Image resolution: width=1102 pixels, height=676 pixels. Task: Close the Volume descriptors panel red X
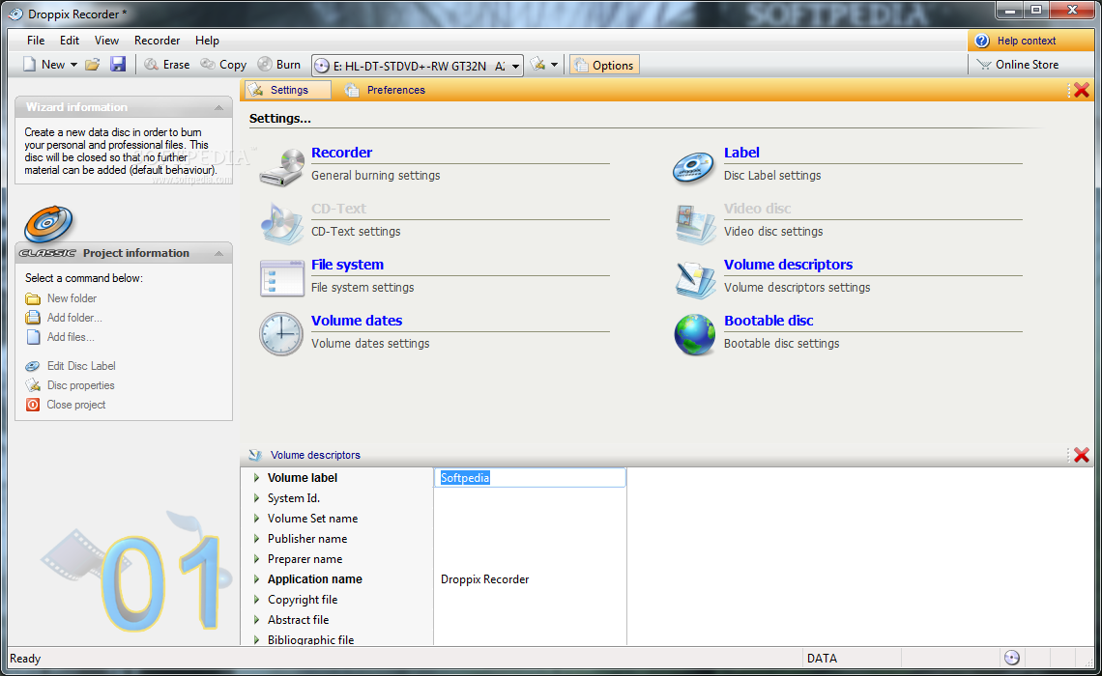pos(1082,455)
